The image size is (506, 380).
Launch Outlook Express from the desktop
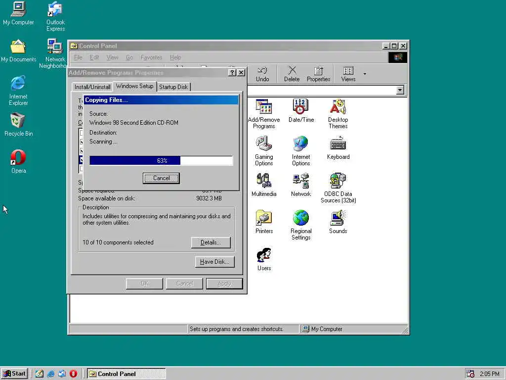(x=55, y=16)
